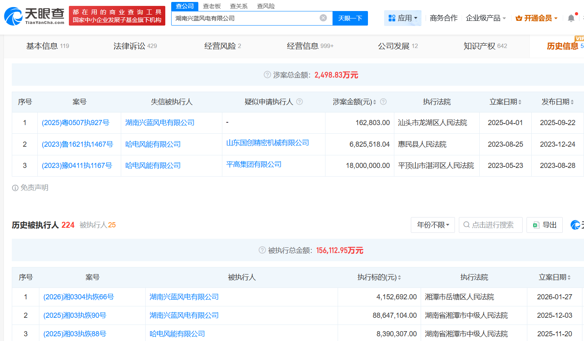Open 山东国创精密机械有限公司 link
The image size is (584, 341).
pyautogui.click(x=268, y=143)
